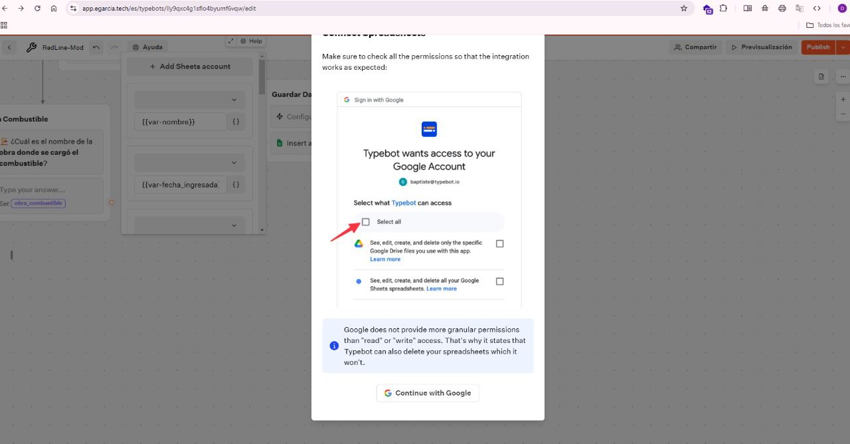Click the blue info icon in notice
Viewport: 850px width, 444px height.
(334, 346)
